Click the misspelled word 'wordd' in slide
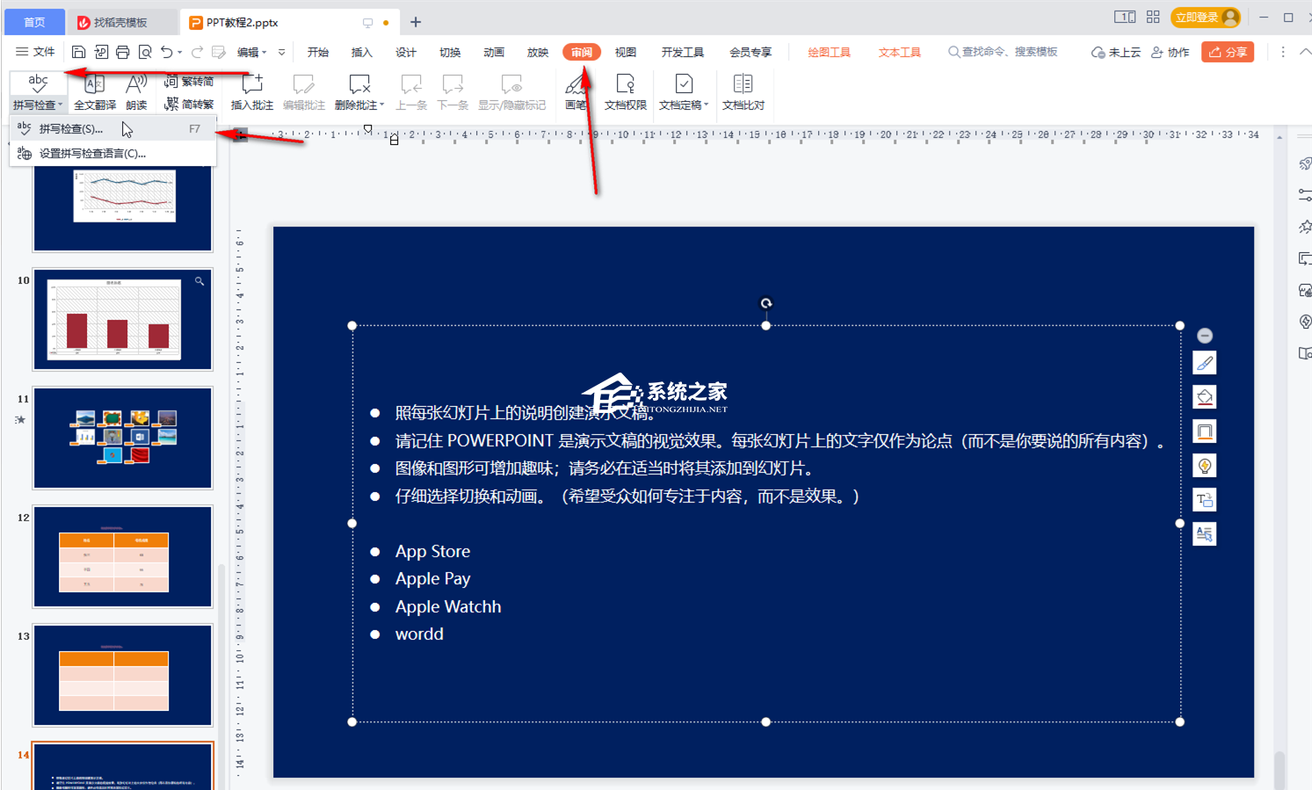 (x=419, y=634)
